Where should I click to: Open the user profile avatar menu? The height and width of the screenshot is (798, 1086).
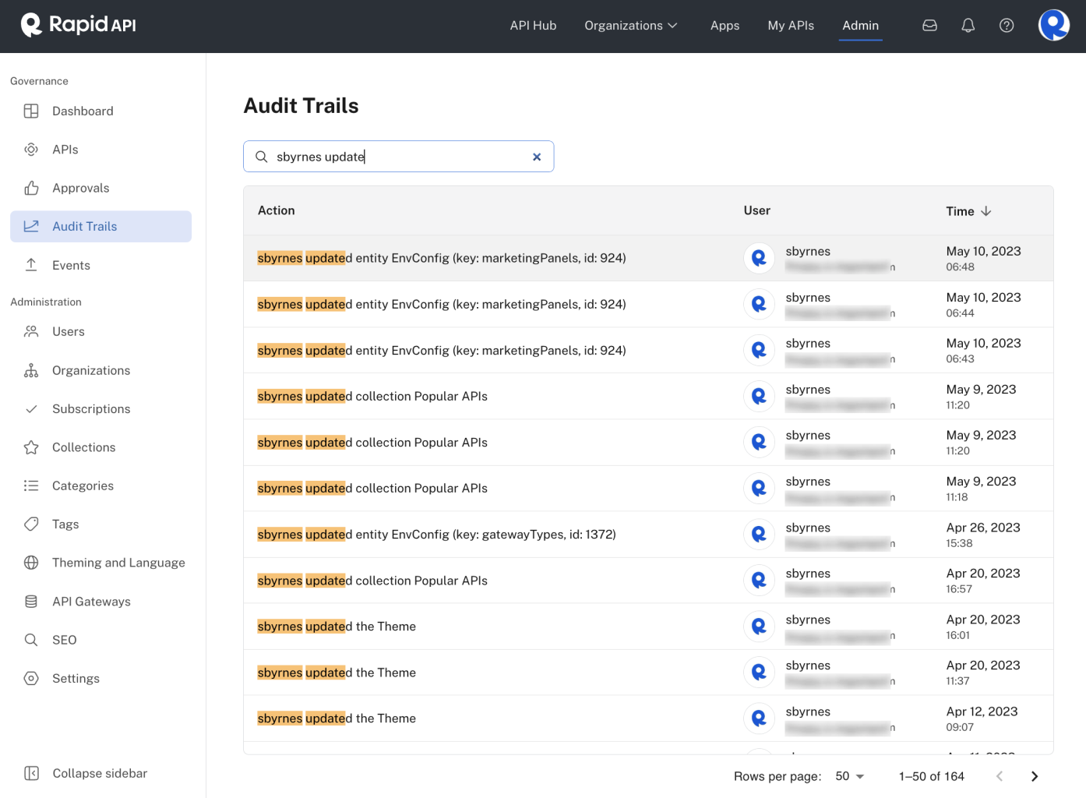tap(1054, 25)
